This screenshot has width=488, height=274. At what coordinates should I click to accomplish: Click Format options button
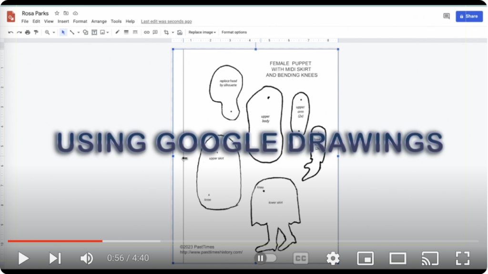(234, 32)
